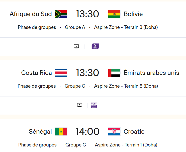Screen dimensions: 186x152
Task: Select Émirats arabes unis team name
Action: 151,73
